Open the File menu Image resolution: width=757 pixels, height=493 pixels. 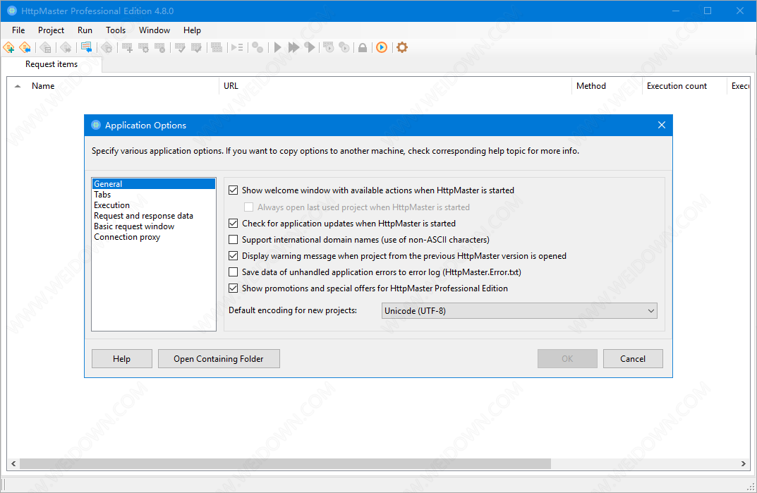pos(18,30)
